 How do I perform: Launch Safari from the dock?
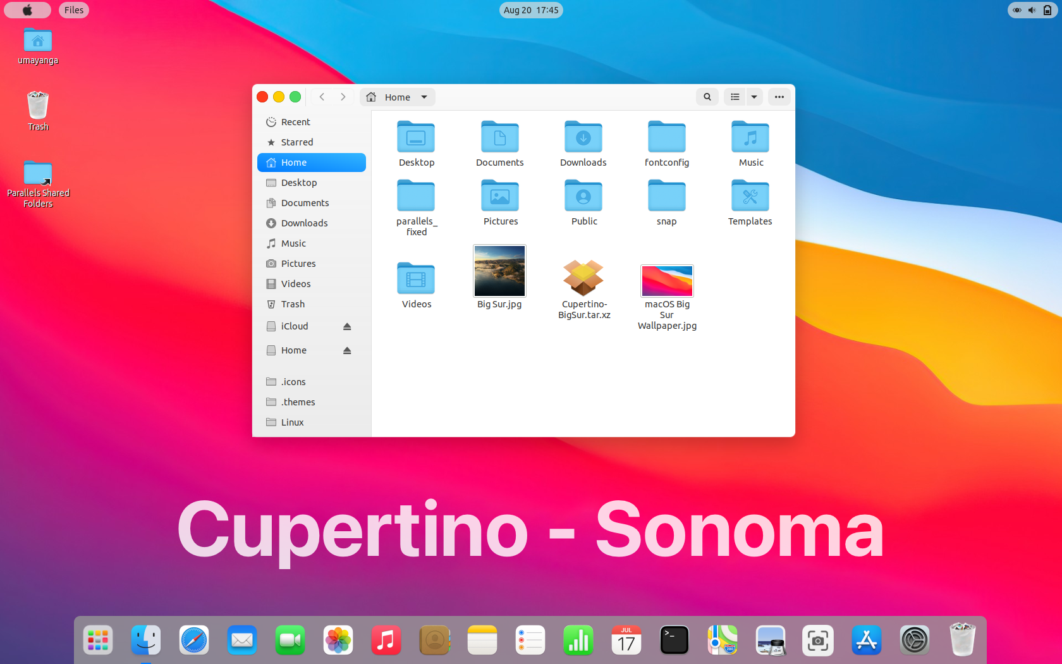tap(194, 641)
